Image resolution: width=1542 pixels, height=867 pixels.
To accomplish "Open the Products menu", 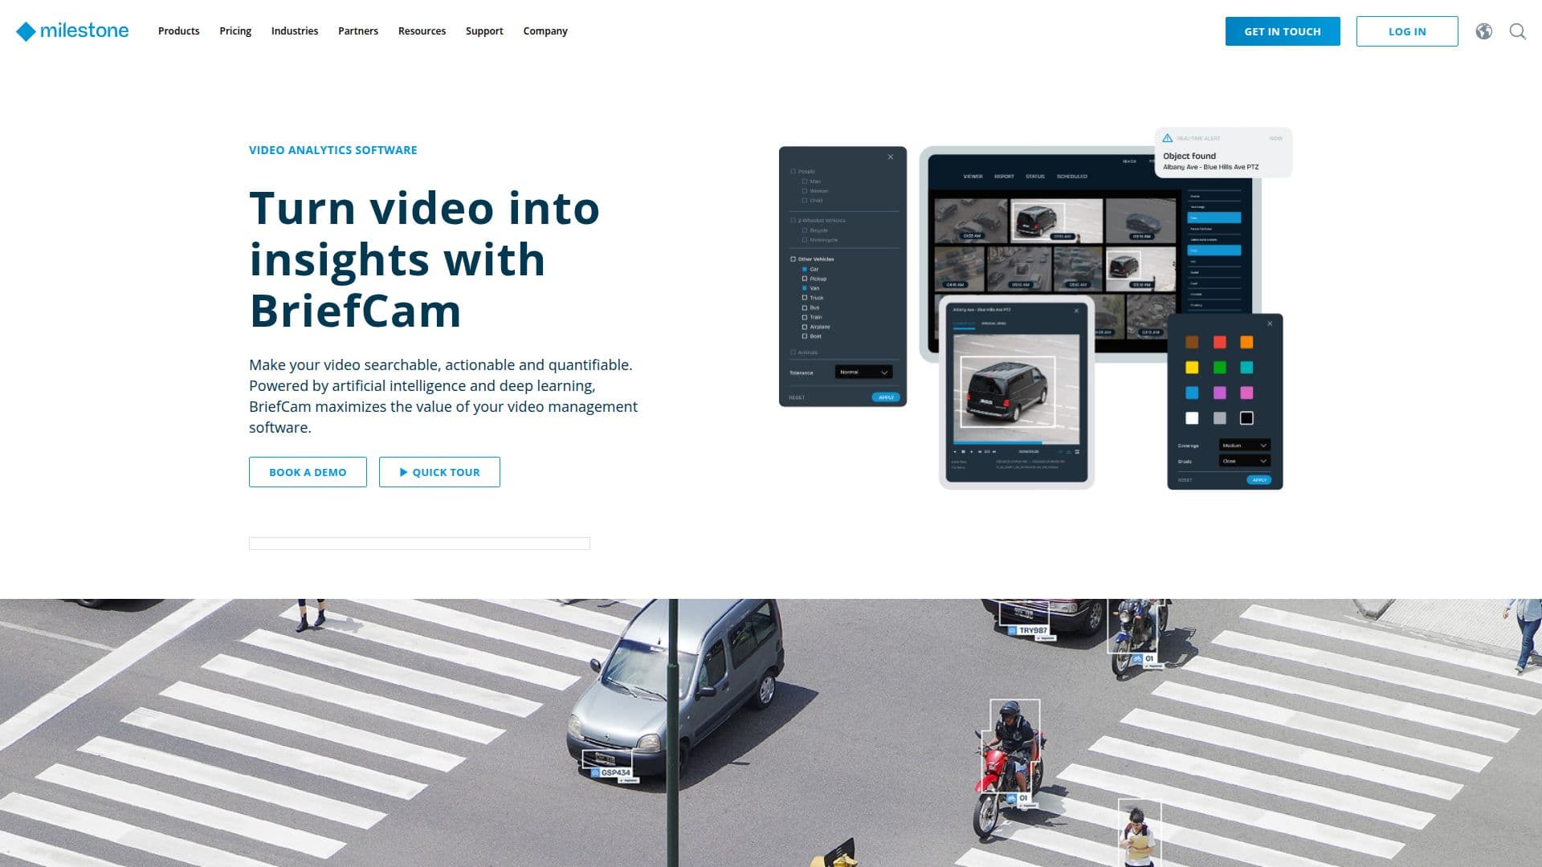I will (178, 31).
